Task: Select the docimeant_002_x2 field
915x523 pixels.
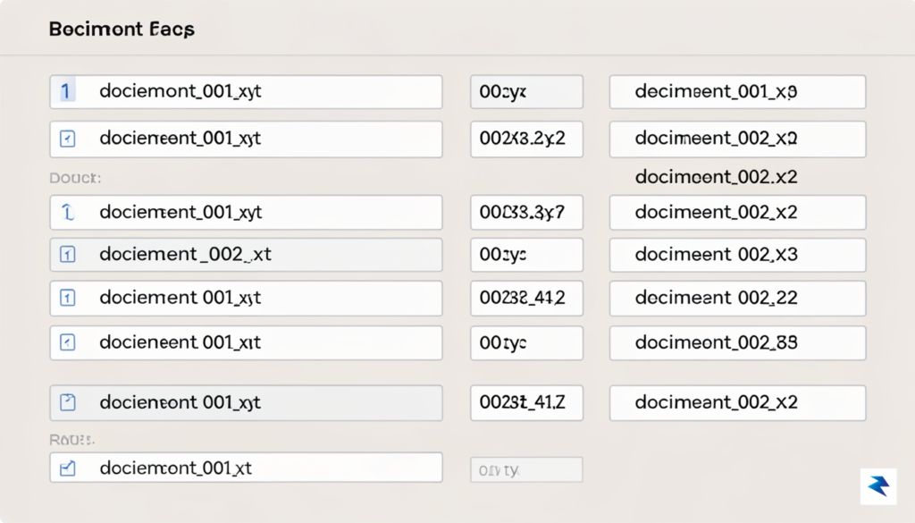Action: tap(737, 403)
